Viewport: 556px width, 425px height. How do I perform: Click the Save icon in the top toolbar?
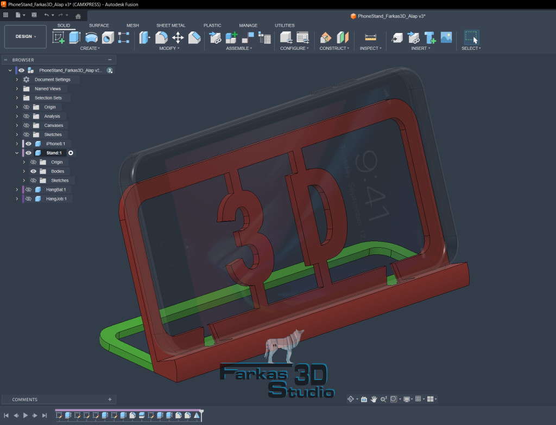35,15
